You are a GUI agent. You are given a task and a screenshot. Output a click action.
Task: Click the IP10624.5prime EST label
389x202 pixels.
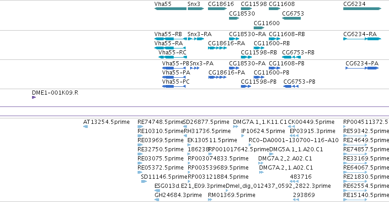[263, 131]
